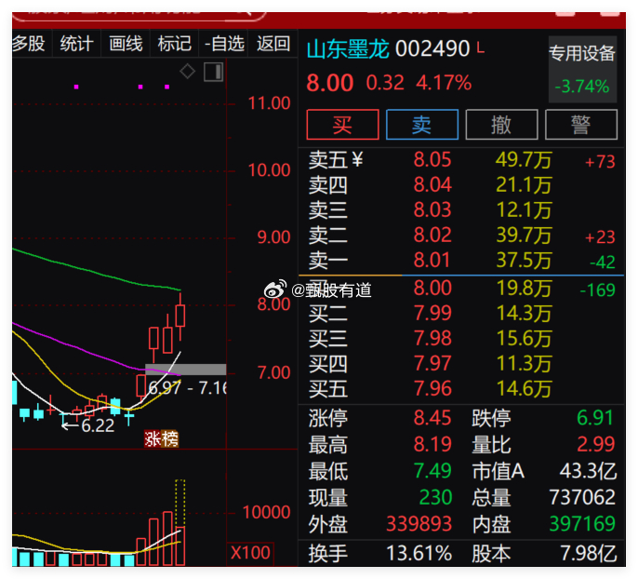The height and width of the screenshot is (579, 638).
Task: Click the price change percent 4.17%
Action: [x=444, y=83]
